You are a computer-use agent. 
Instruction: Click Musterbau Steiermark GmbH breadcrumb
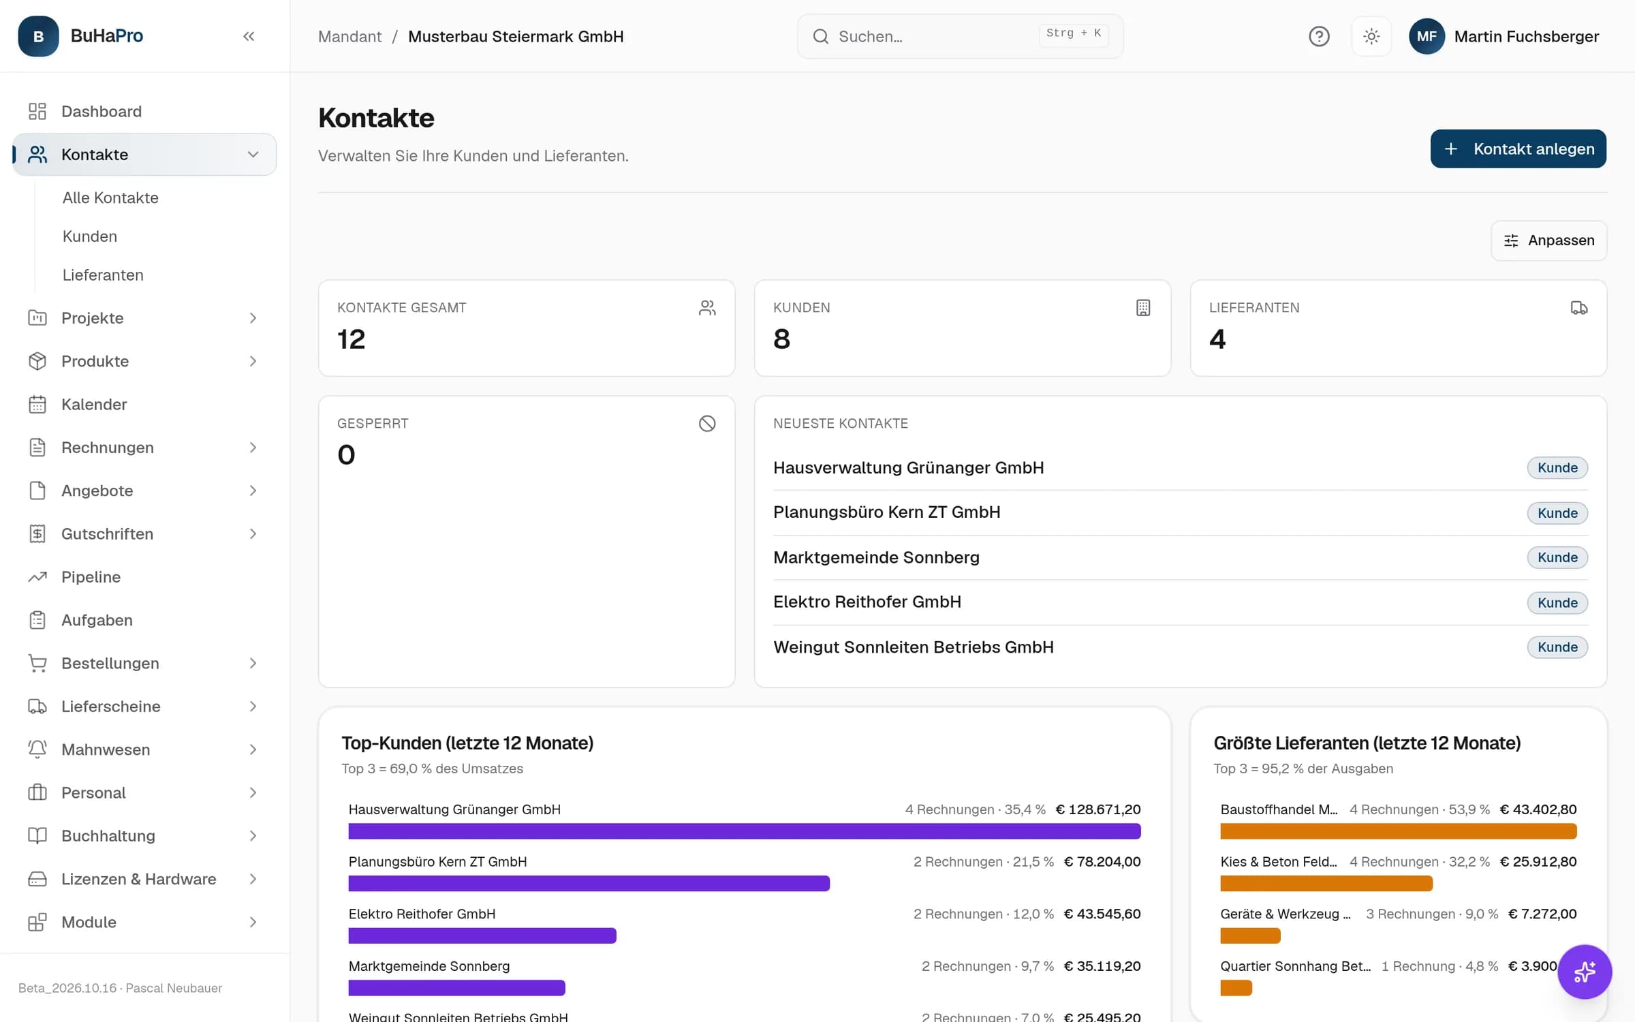point(516,37)
